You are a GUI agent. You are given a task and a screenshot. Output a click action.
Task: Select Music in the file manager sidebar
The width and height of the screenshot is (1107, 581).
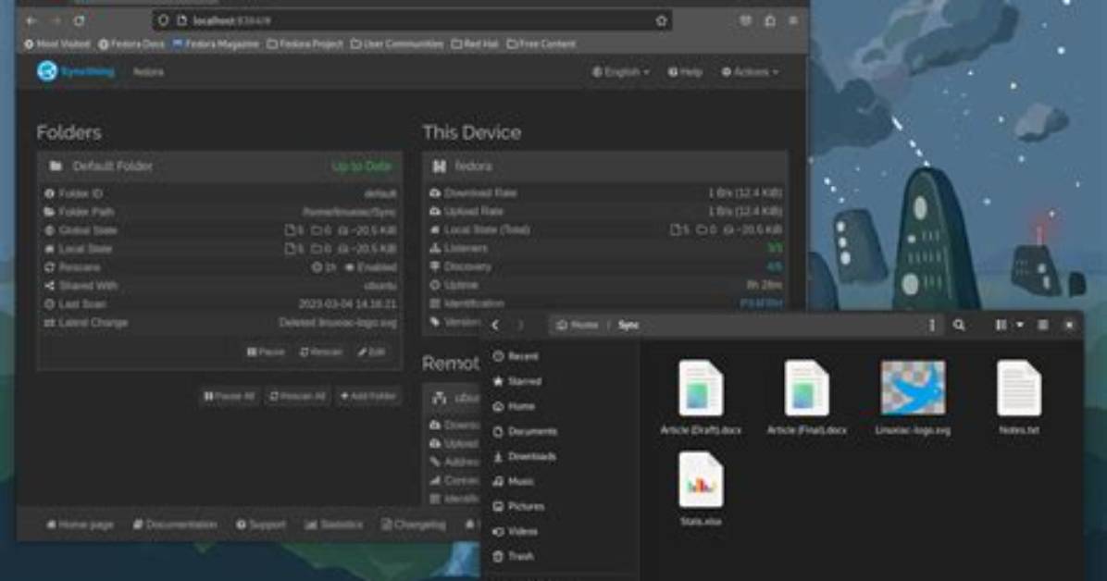point(514,481)
